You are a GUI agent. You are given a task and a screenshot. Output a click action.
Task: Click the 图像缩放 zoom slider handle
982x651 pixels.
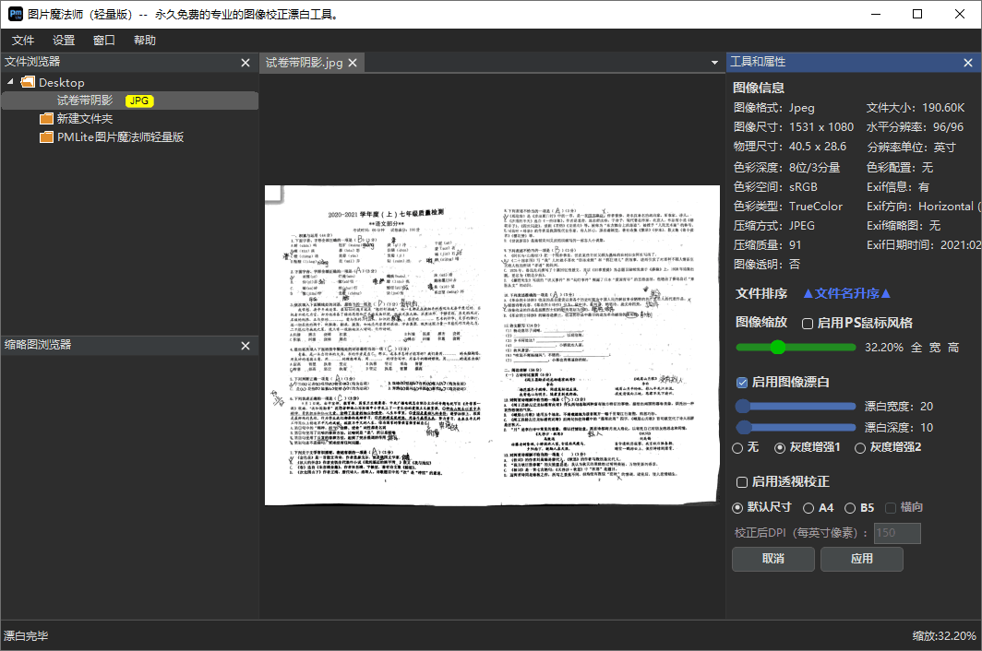(x=780, y=348)
